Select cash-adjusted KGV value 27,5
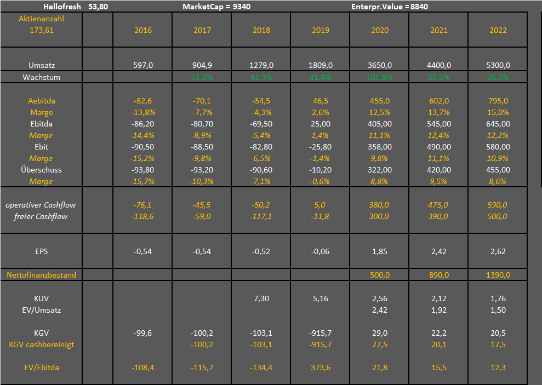 click(380, 344)
